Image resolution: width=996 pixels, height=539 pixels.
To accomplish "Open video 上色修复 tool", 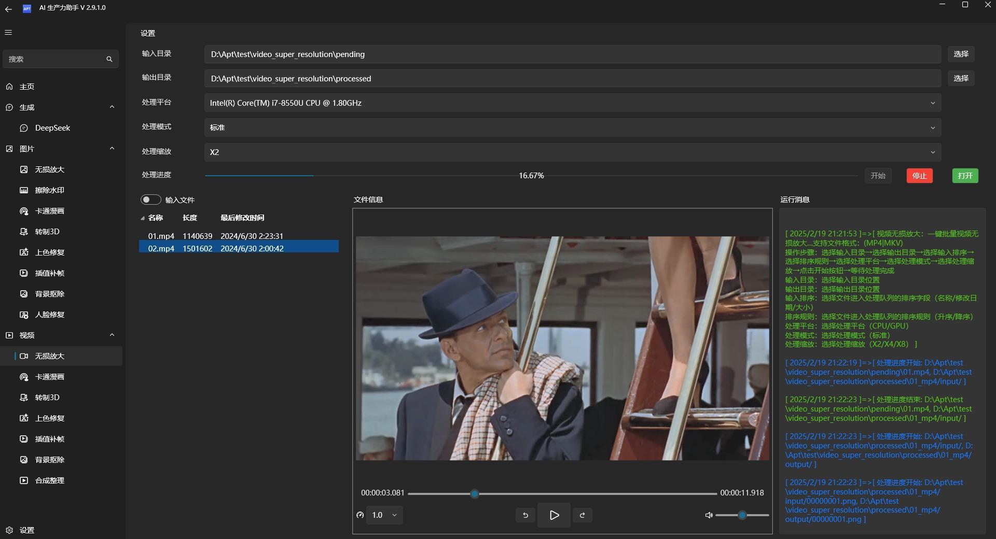I will tap(61, 418).
